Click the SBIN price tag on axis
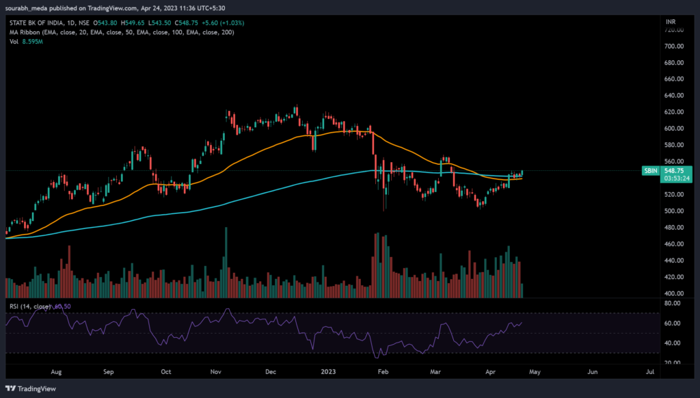The image size is (700, 398). [651, 171]
